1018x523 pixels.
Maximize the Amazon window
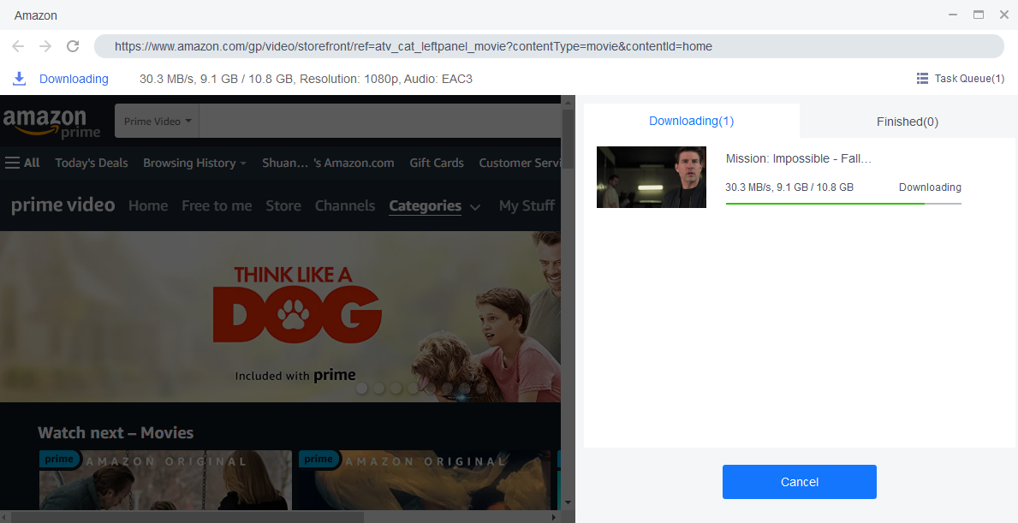click(x=979, y=15)
